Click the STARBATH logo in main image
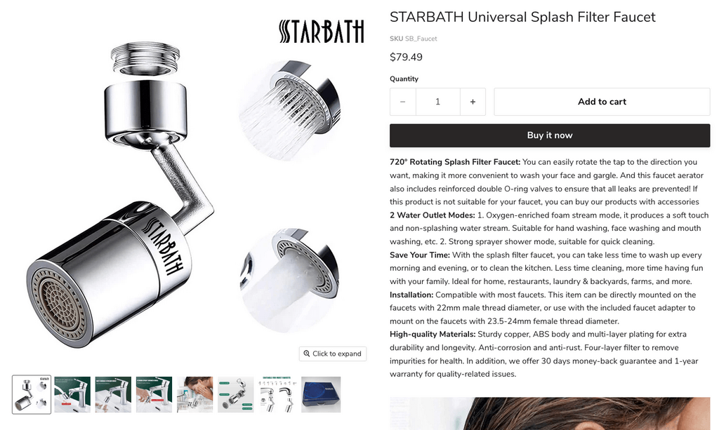This screenshot has height=430, width=719. (322, 32)
